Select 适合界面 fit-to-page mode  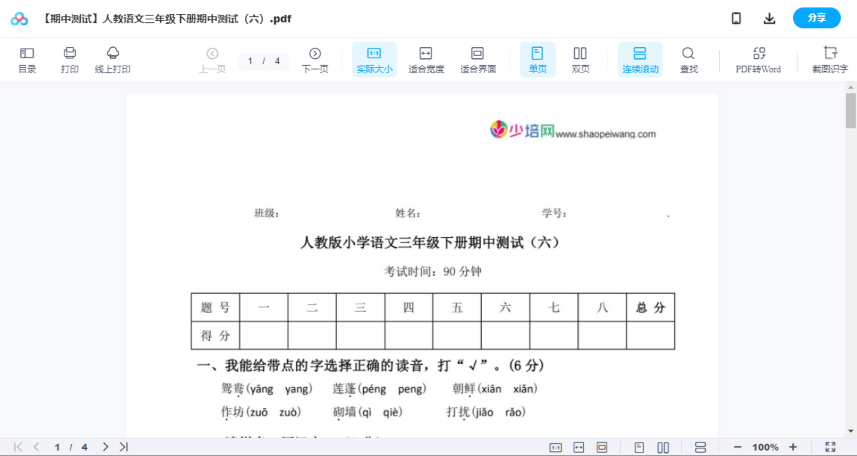click(478, 59)
